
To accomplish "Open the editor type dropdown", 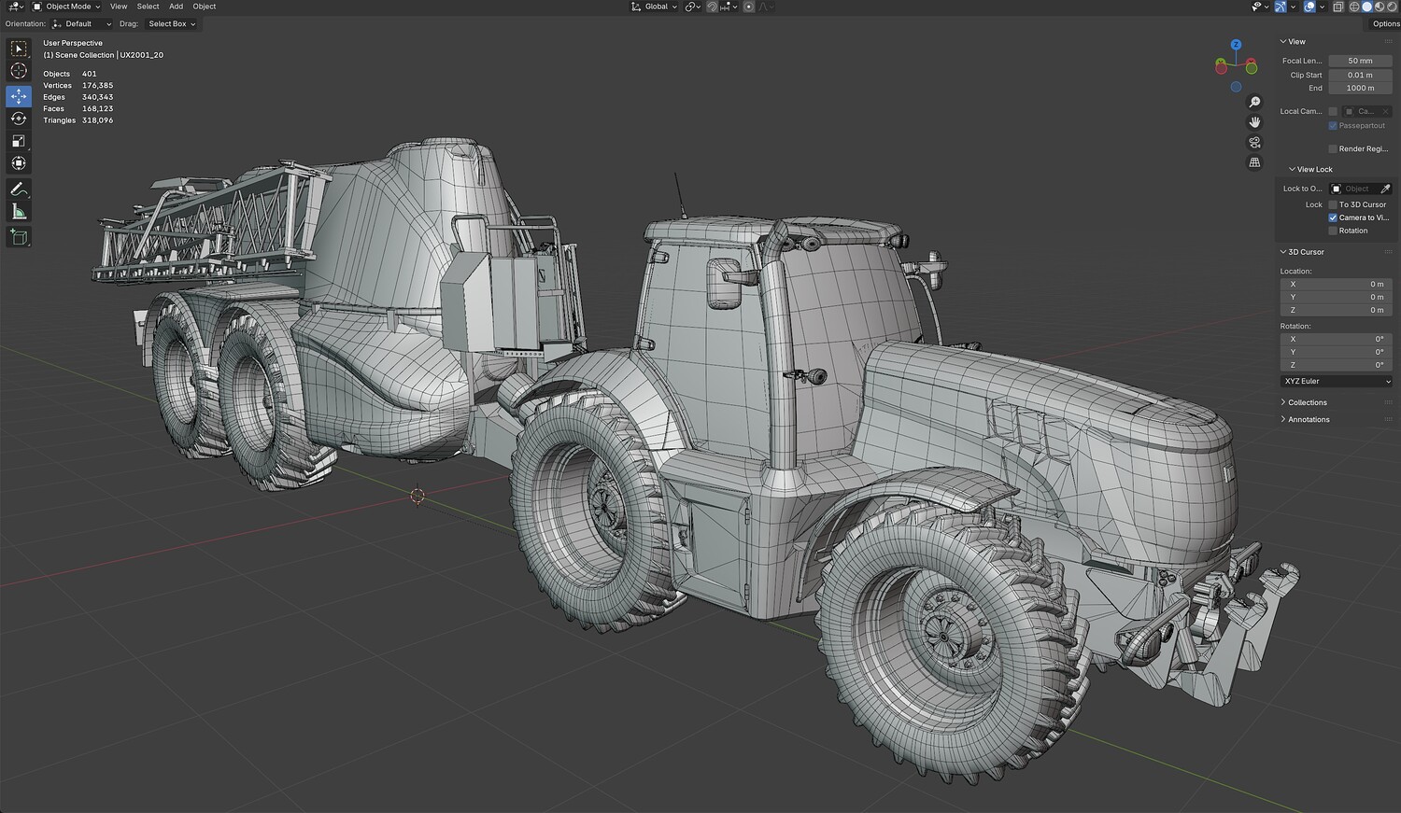I will click(15, 7).
